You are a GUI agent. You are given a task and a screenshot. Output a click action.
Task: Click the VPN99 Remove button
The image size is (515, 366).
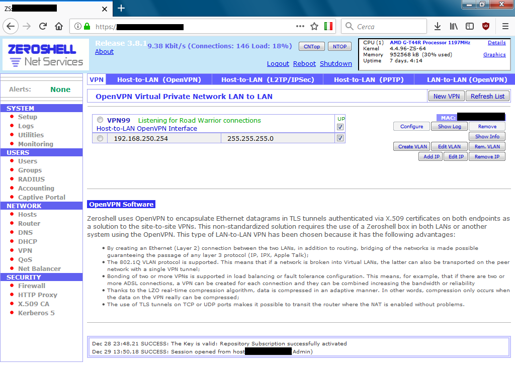[487, 126]
